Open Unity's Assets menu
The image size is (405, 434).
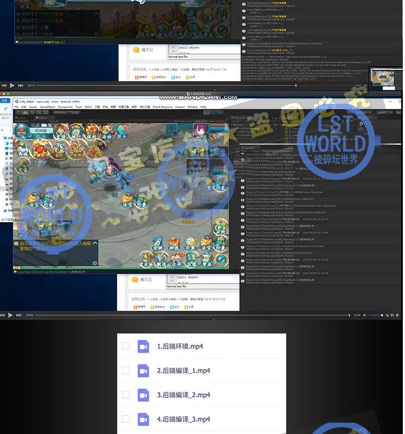[33, 107]
